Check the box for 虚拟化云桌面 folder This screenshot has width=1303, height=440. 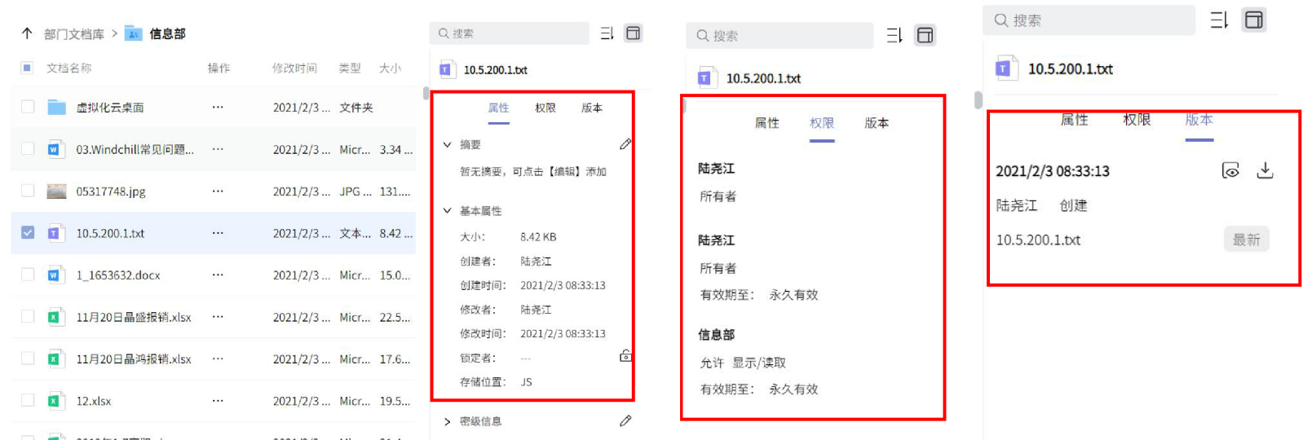point(28,107)
